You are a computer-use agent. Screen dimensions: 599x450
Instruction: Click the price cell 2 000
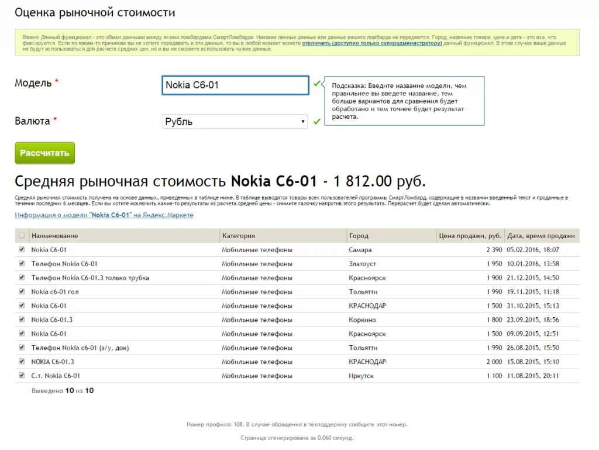point(494,362)
